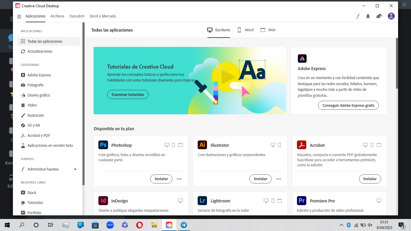This screenshot has width=411, height=231.
Task: Click the InDesign app icon
Action: point(103,201)
